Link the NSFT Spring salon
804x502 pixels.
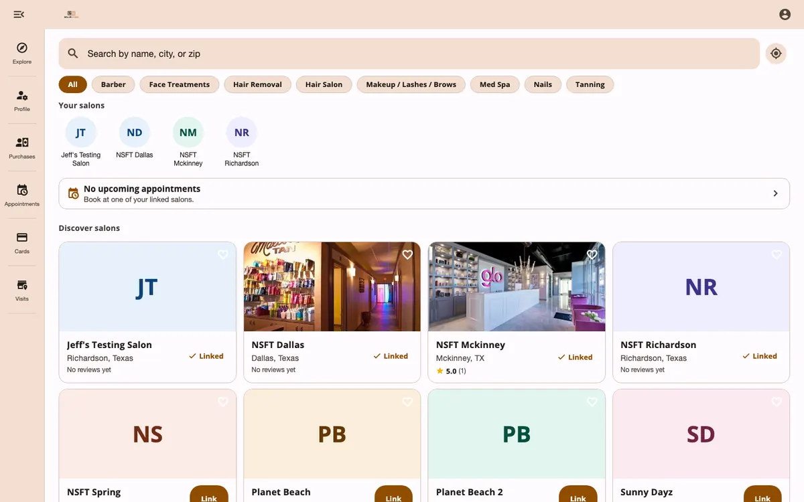pyautogui.click(x=209, y=494)
